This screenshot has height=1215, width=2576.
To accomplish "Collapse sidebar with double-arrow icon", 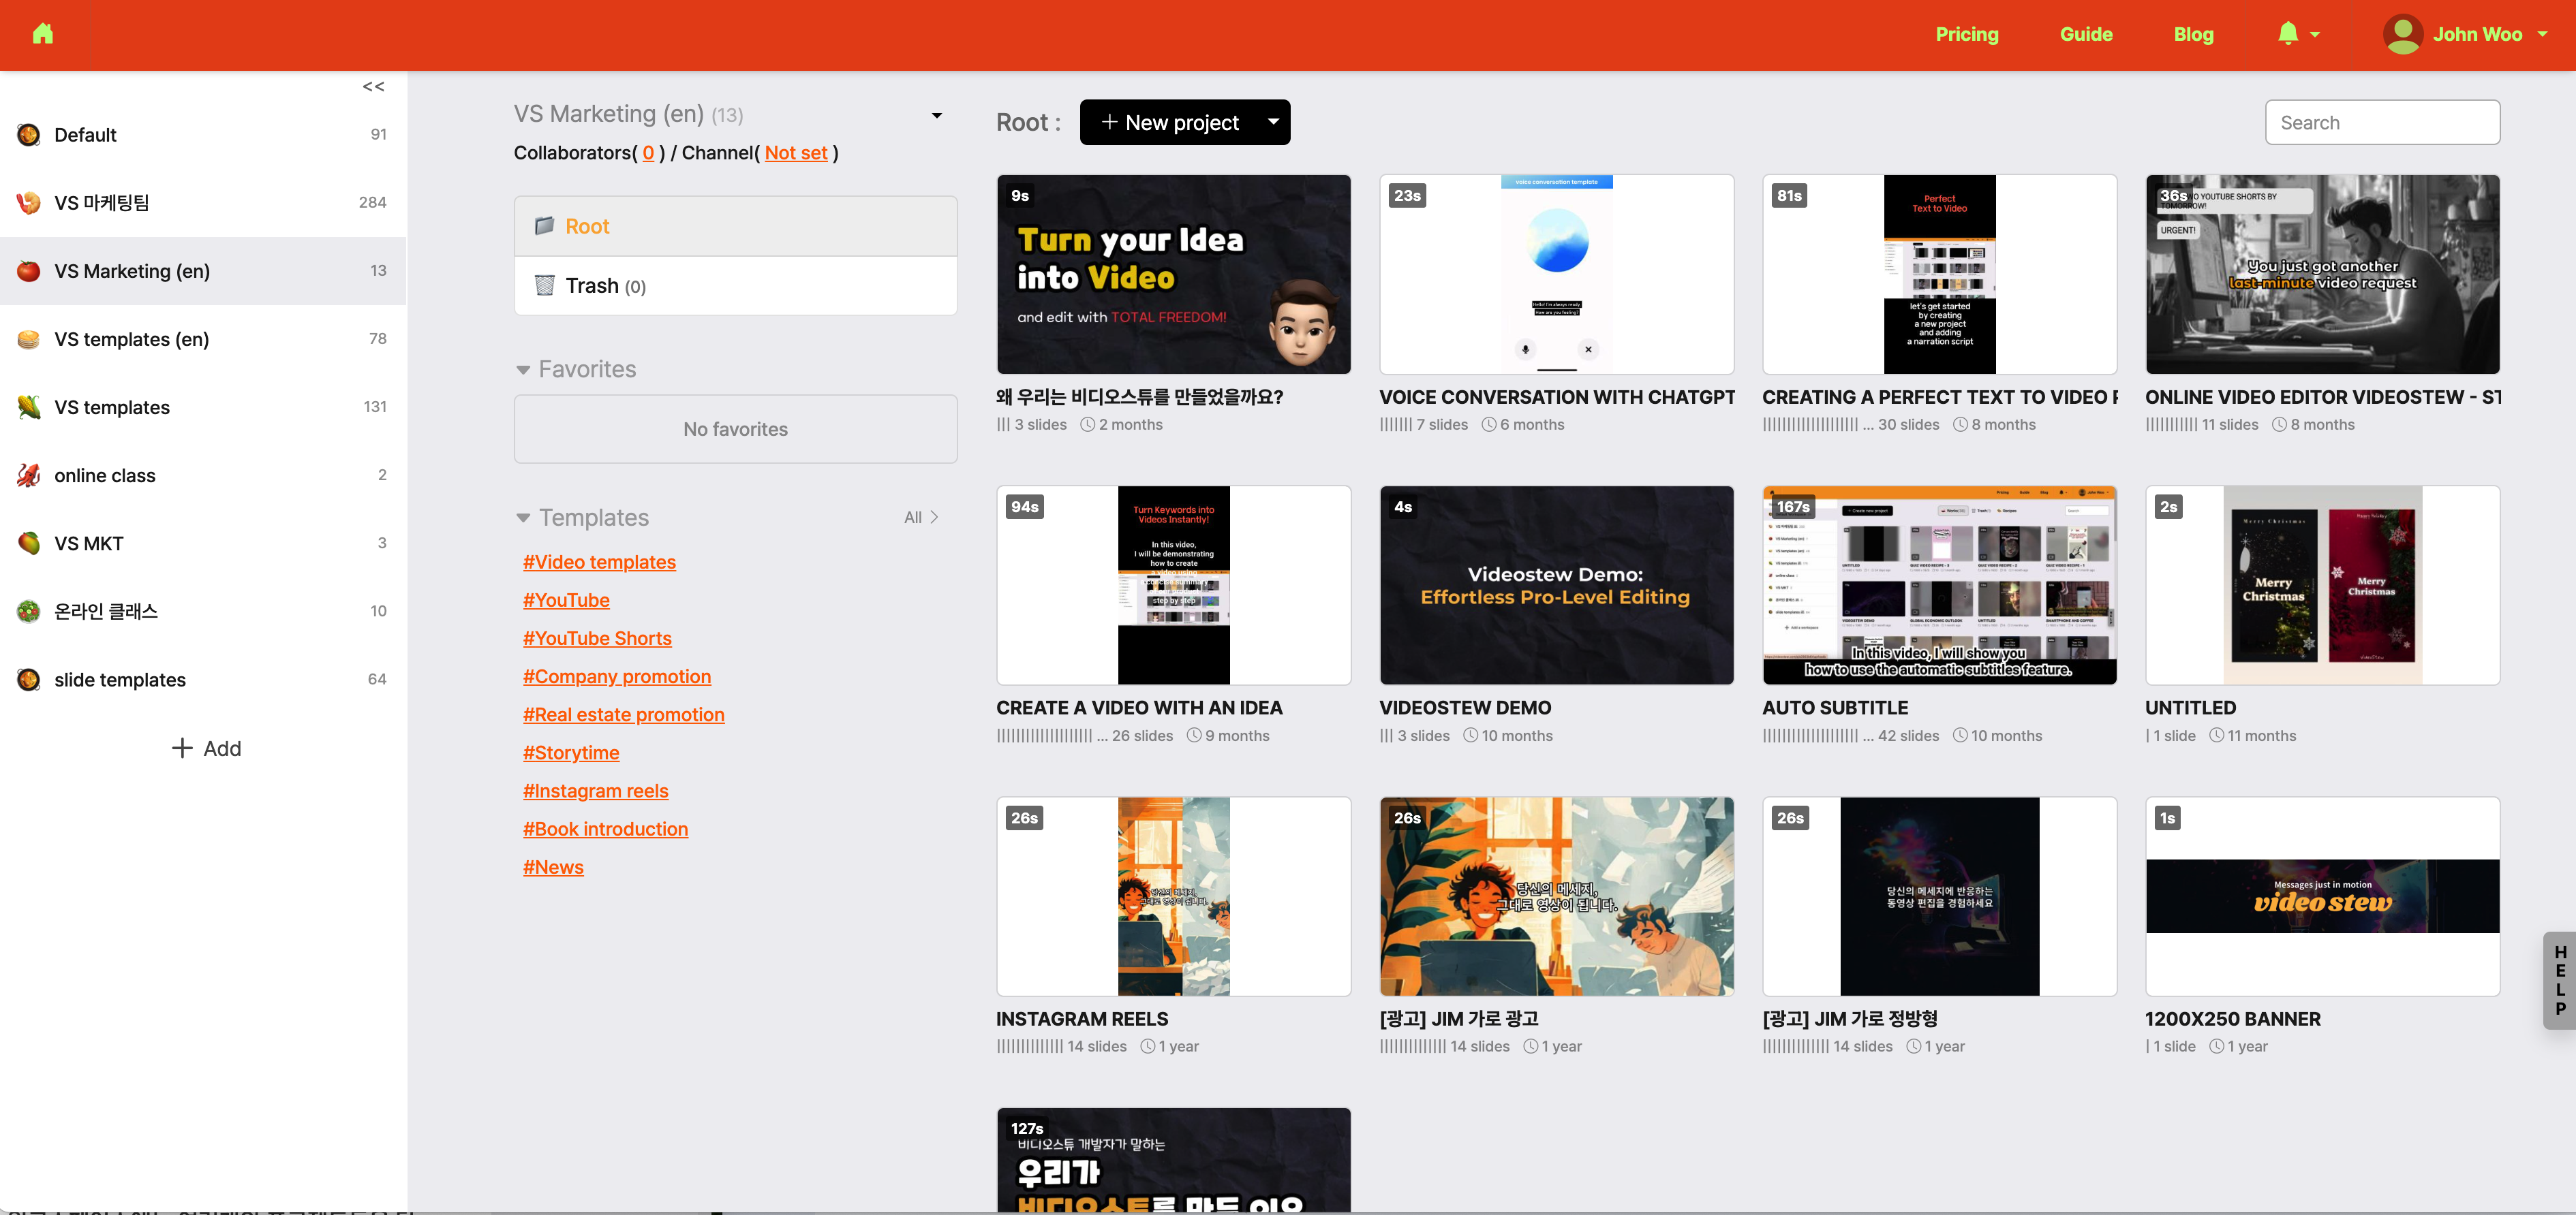I will coord(373,87).
